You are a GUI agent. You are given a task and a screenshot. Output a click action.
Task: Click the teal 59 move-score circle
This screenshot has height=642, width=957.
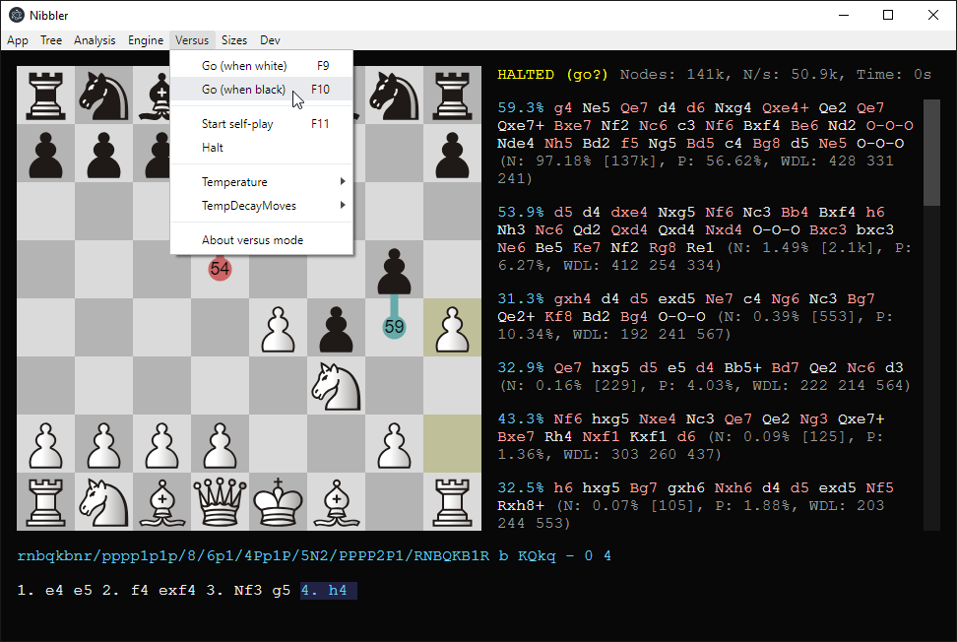(x=395, y=327)
